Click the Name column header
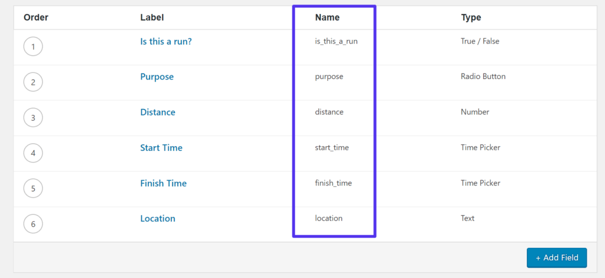The image size is (605, 278). tap(327, 18)
